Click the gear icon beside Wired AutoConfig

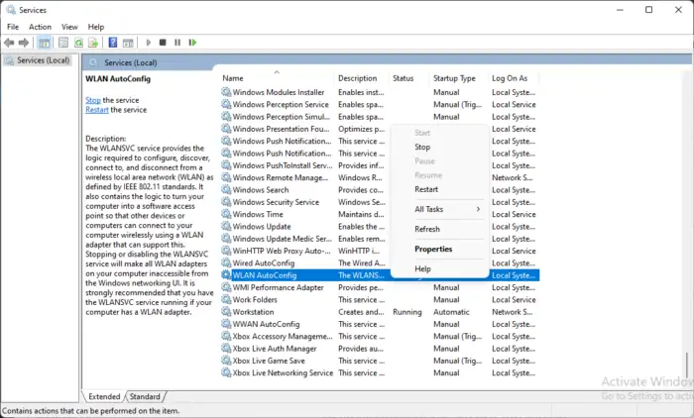click(226, 262)
